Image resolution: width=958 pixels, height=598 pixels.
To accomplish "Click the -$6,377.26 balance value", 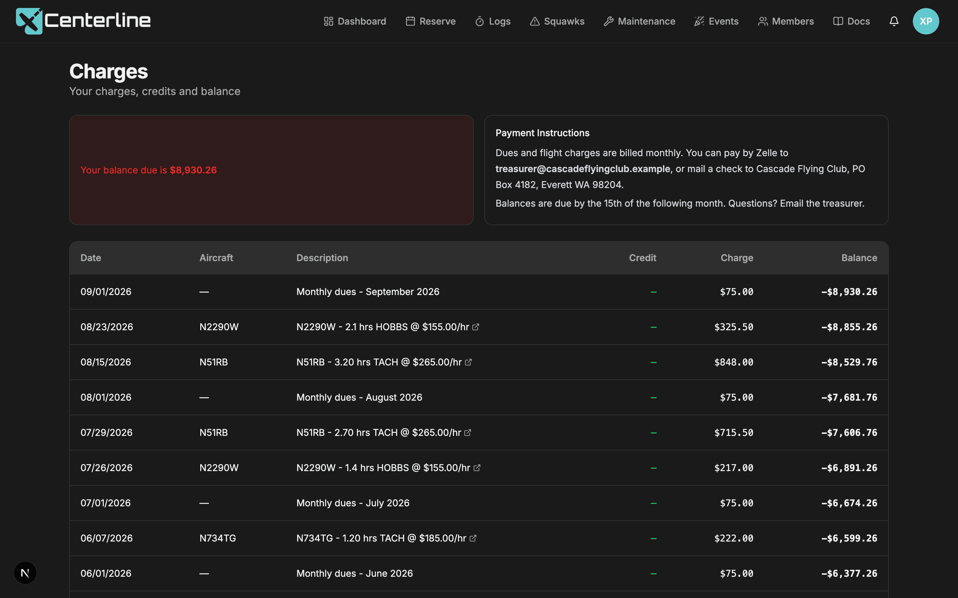I will tap(849, 573).
